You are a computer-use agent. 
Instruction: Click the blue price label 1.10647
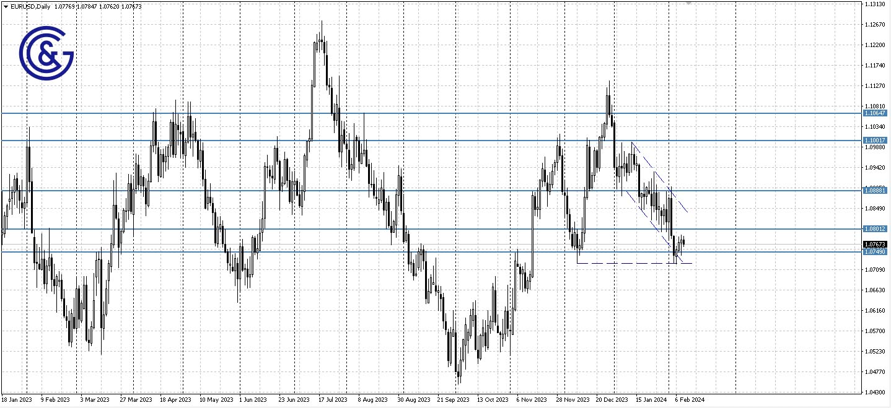876,113
